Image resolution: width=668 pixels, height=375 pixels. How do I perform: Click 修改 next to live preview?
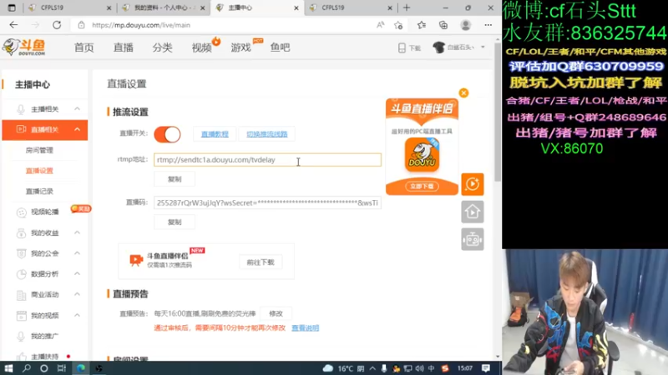click(x=276, y=313)
